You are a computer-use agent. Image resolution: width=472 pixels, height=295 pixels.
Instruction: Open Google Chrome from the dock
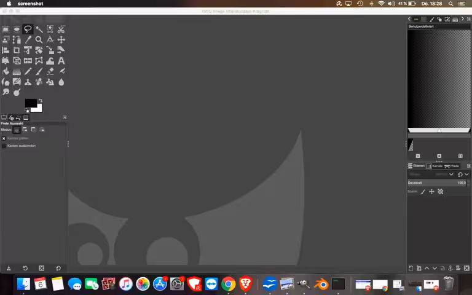pyautogui.click(x=229, y=283)
